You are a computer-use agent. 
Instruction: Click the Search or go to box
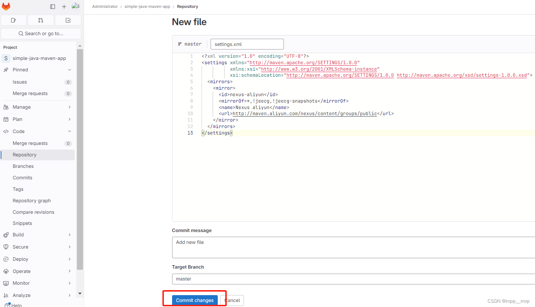(x=41, y=33)
